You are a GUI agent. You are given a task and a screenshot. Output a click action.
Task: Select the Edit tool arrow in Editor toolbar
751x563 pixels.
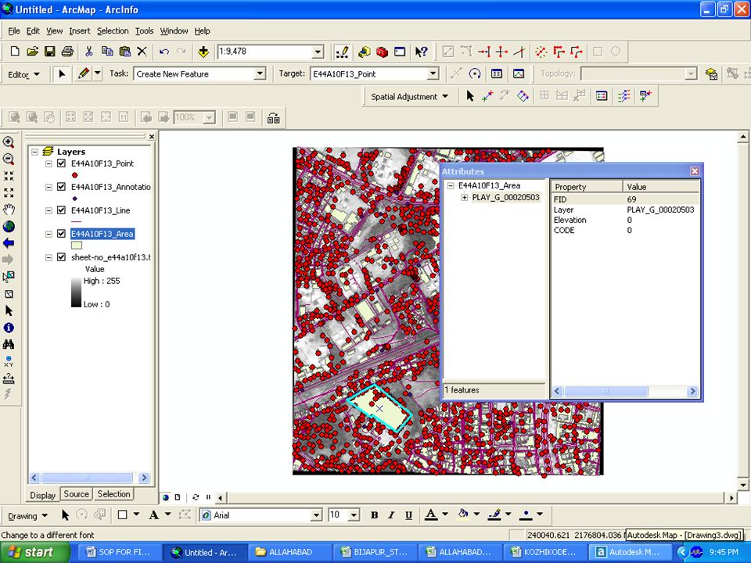click(62, 74)
